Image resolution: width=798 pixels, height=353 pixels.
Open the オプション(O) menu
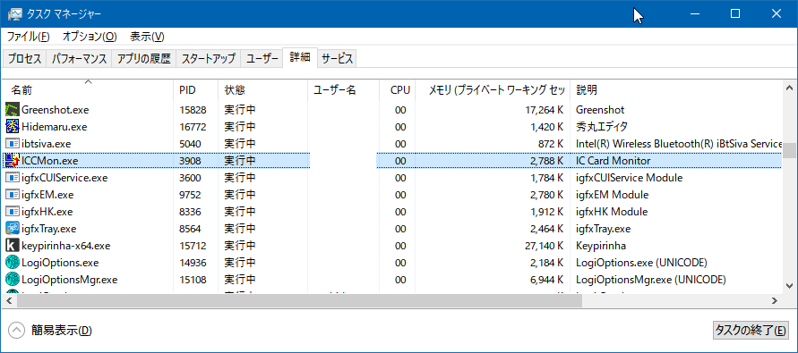coord(90,37)
